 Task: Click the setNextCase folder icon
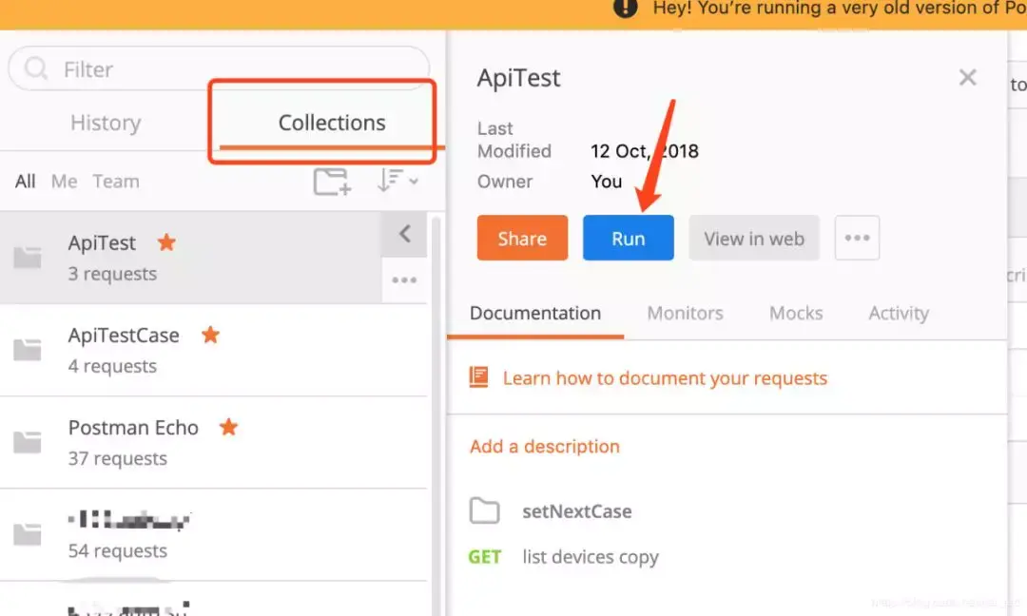[484, 510]
